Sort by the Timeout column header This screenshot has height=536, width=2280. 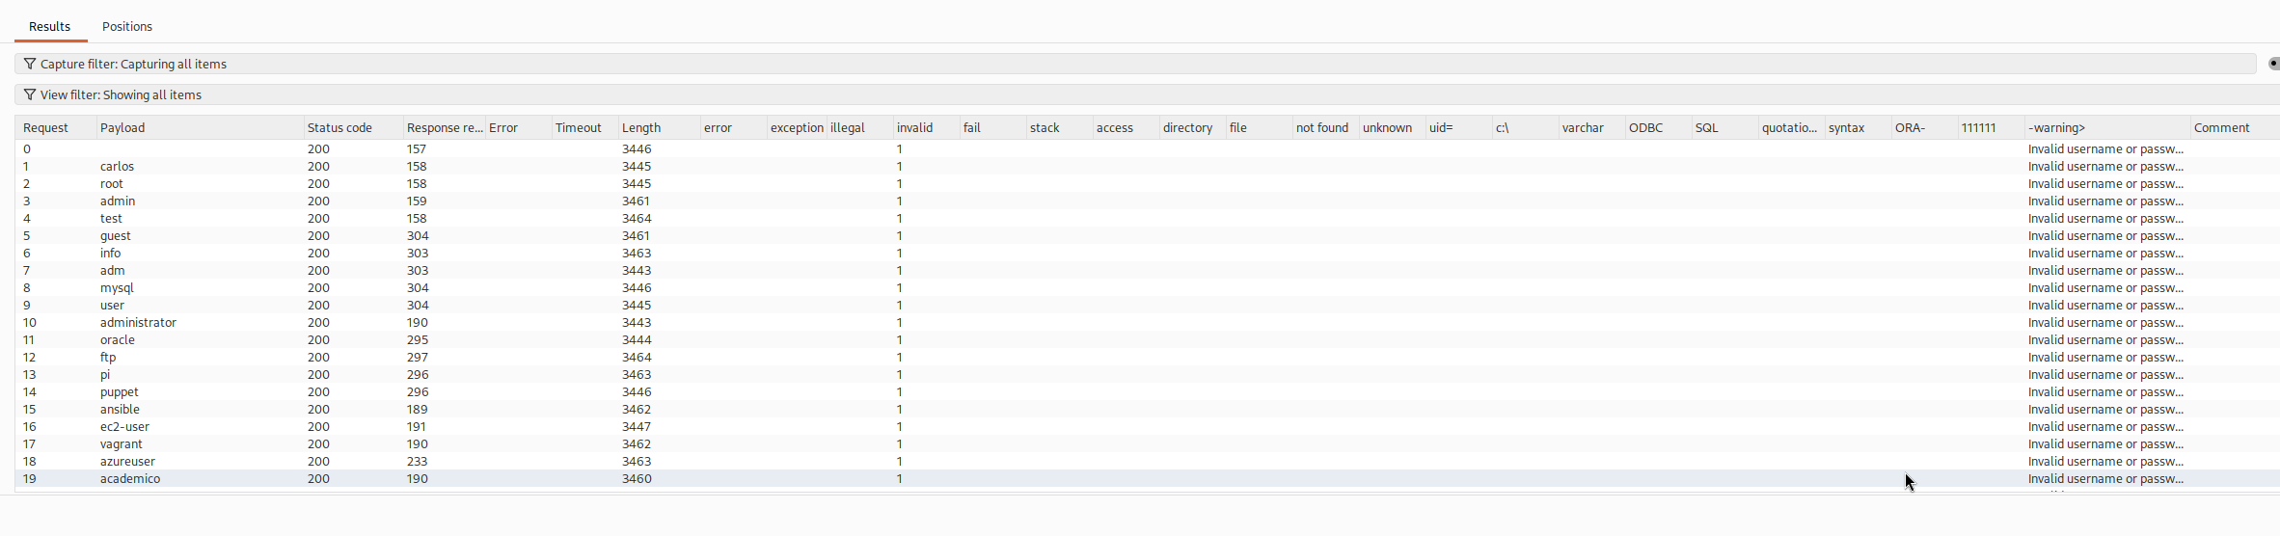click(x=584, y=127)
